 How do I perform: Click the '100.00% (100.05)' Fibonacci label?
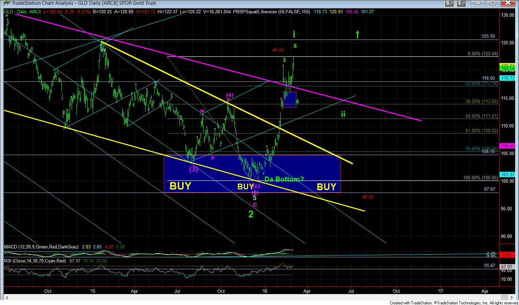480,178
